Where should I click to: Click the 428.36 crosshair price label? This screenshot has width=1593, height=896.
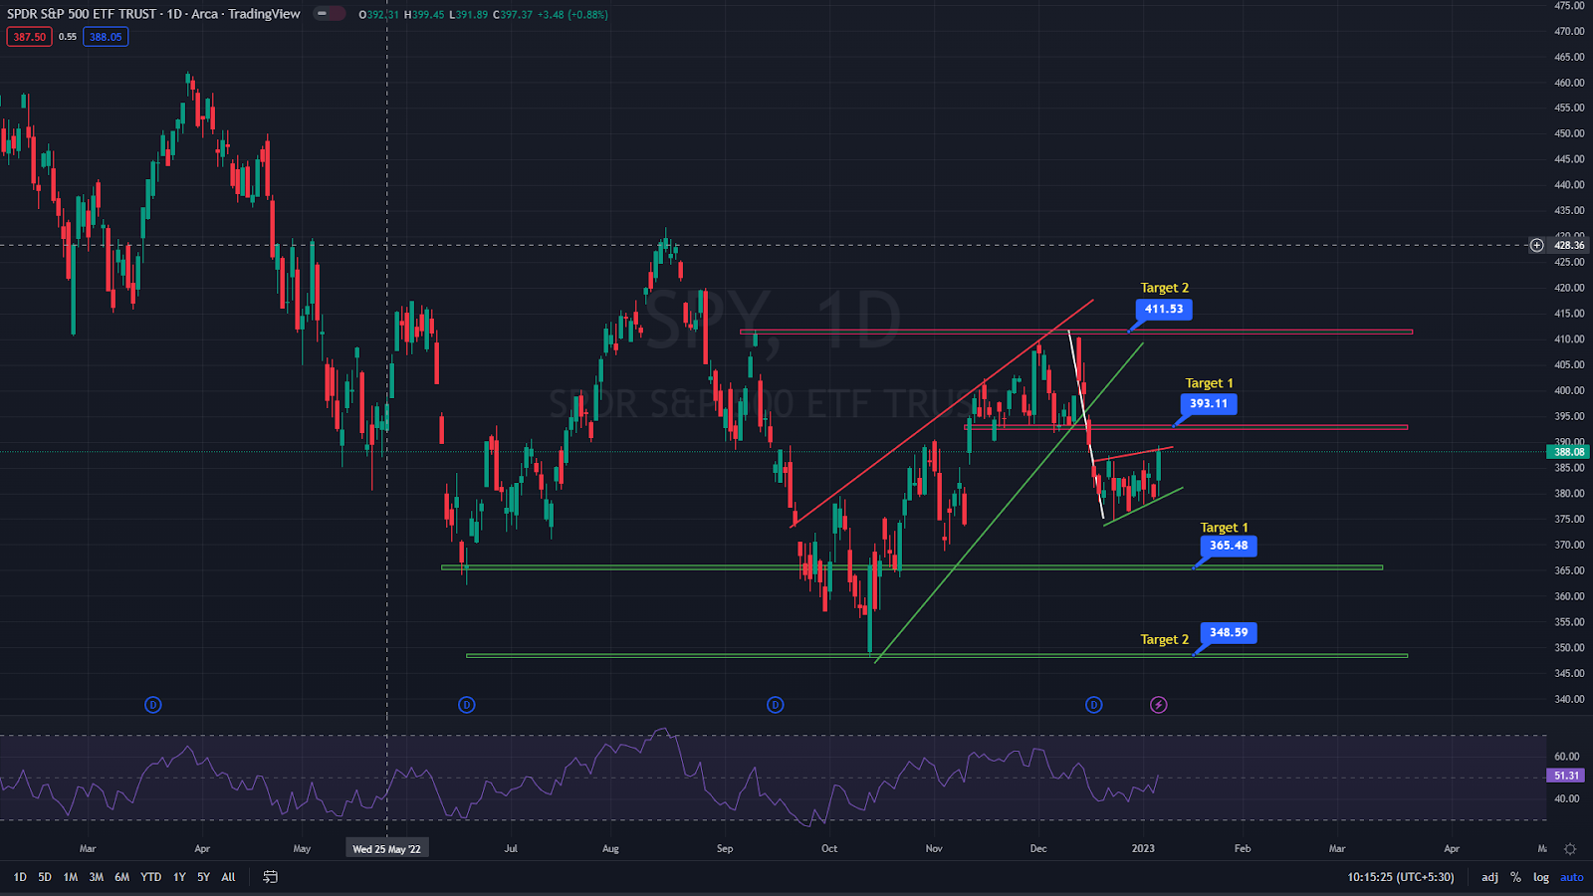pos(1569,245)
